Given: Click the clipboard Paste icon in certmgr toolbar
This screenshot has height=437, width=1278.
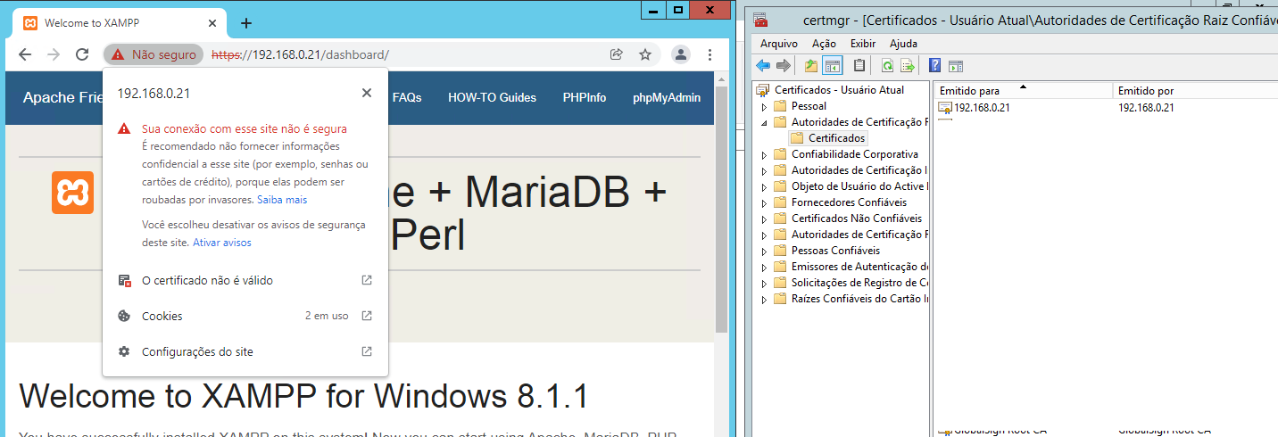Looking at the screenshot, I should pos(859,65).
